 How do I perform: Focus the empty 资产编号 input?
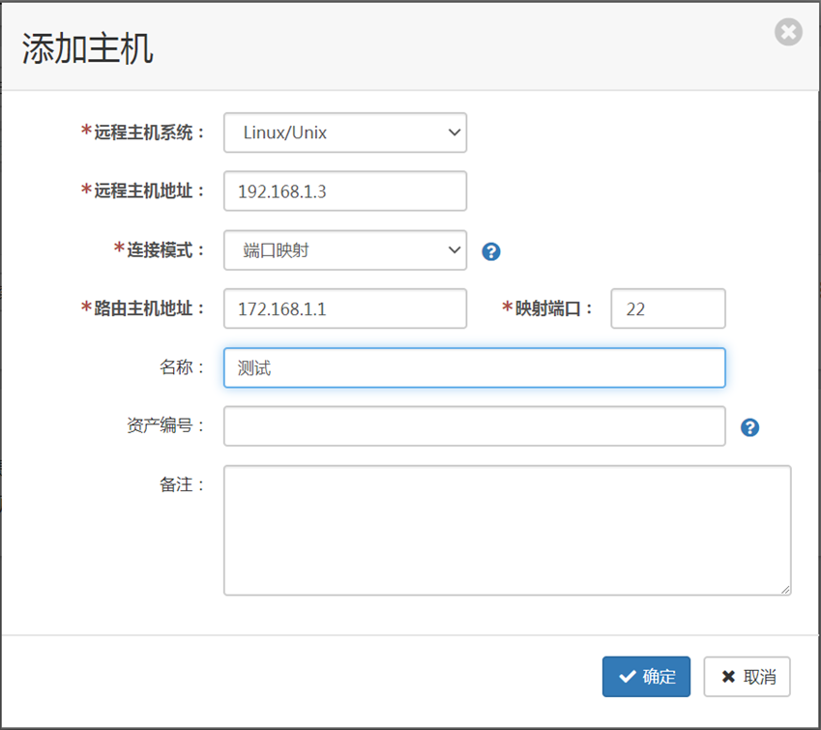tap(475, 426)
